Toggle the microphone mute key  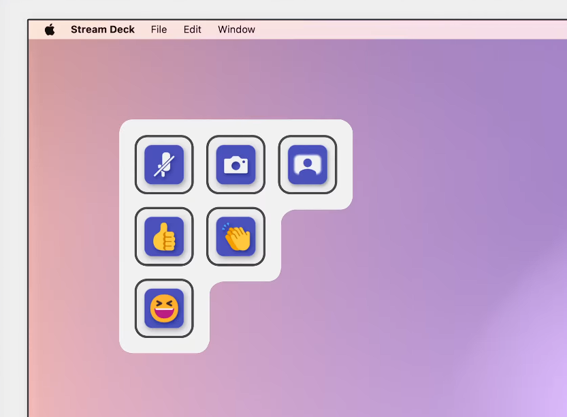[x=164, y=165]
